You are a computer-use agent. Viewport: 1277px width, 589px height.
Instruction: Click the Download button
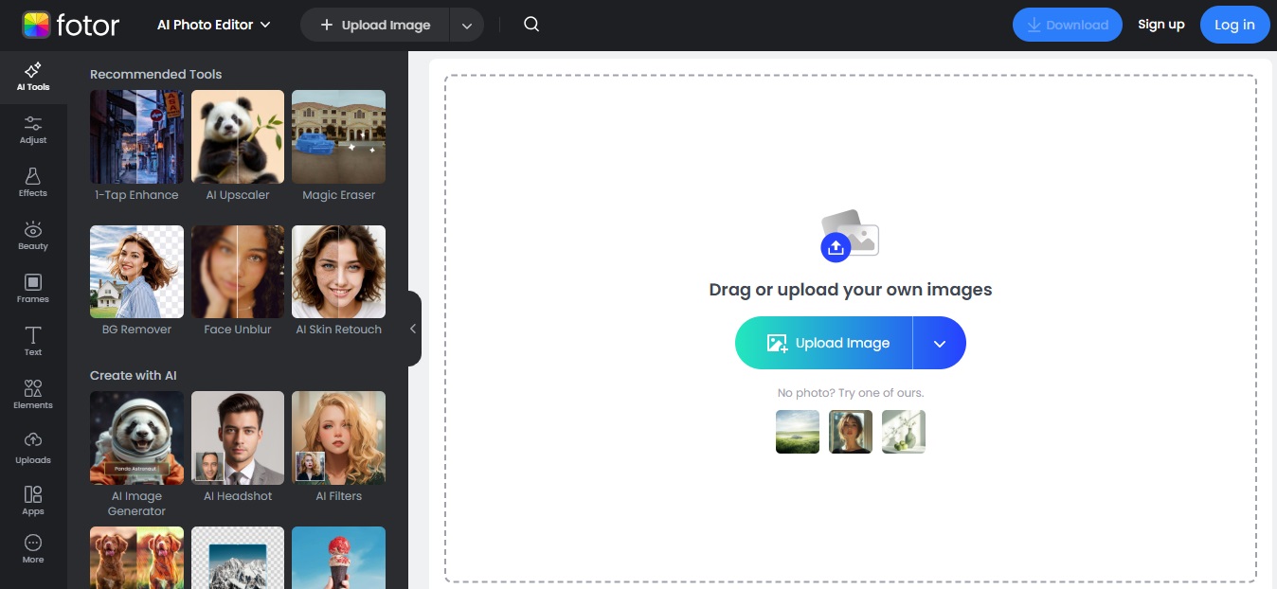click(1068, 25)
